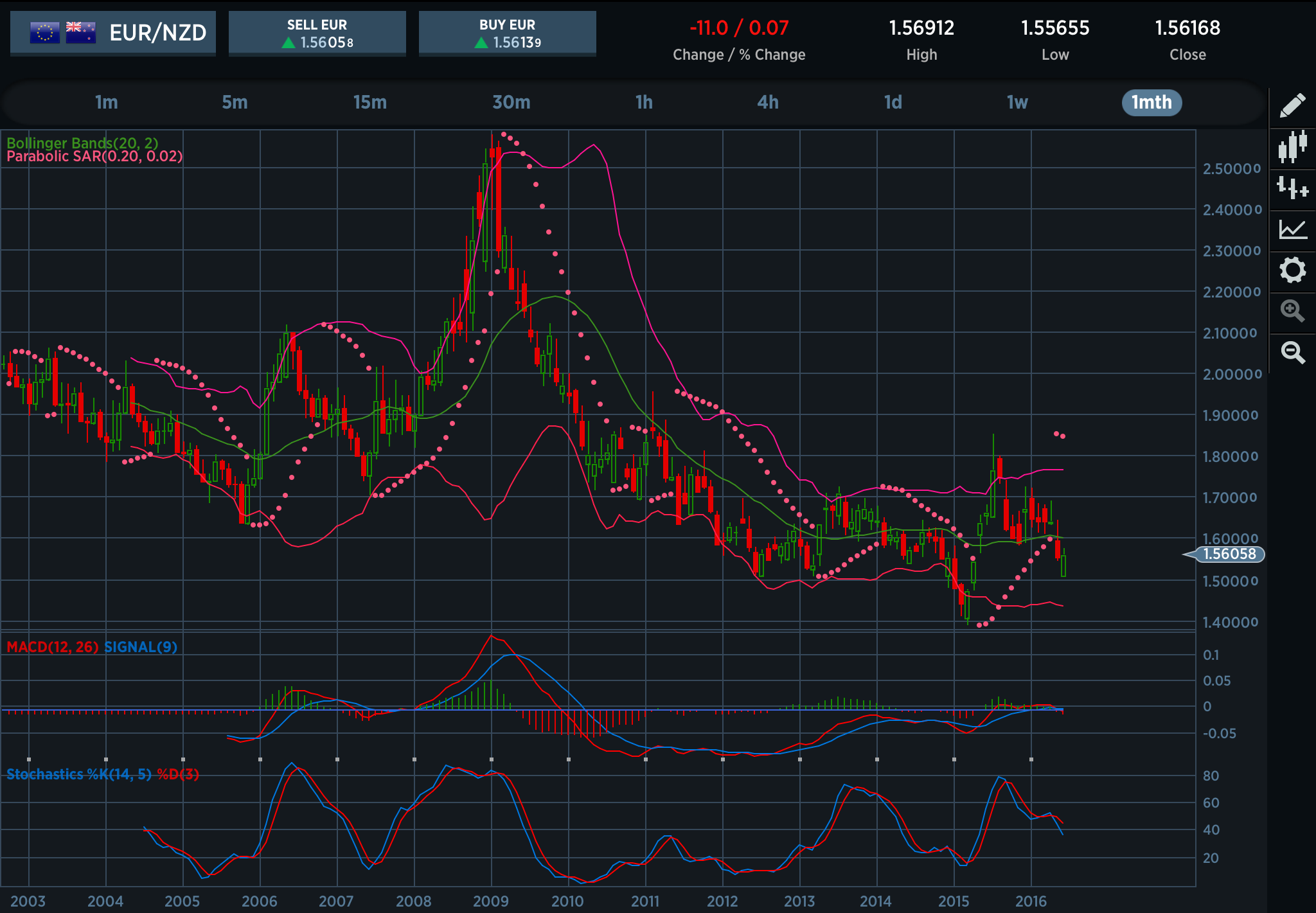Click the 2016 label on time axis
Image resolution: width=1316 pixels, height=913 pixels.
[x=1031, y=901]
